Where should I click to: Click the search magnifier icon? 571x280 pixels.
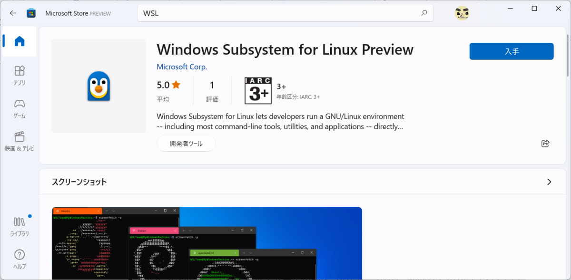424,13
